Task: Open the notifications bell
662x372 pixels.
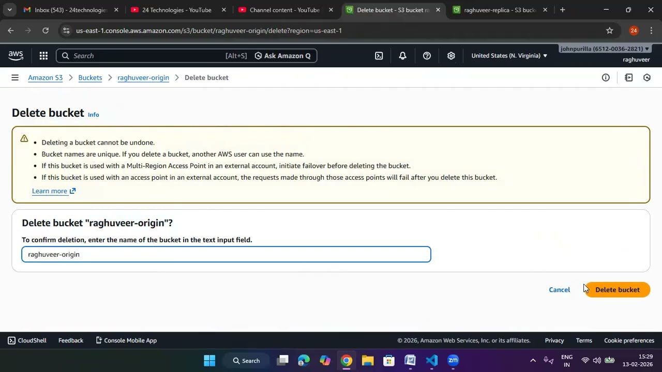Action: pyautogui.click(x=403, y=56)
